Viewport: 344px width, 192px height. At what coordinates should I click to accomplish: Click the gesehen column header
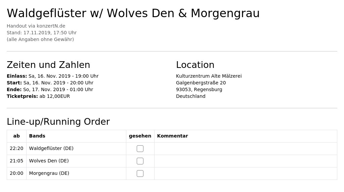[x=140, y=136]
